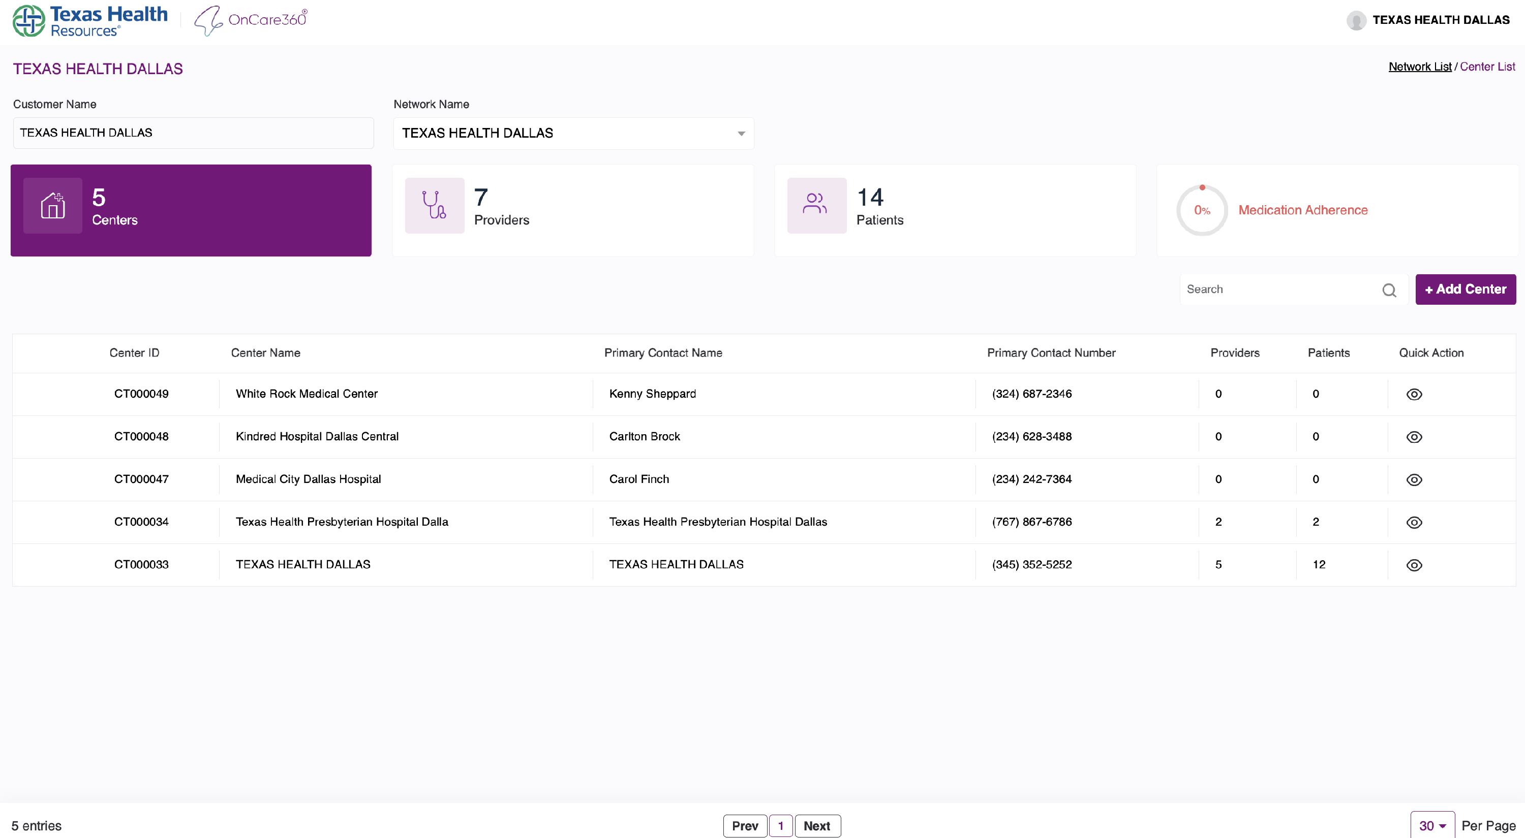Screen dimensions: 1525x838
Task: Click the Texas Health Resources logo
Action: click(x=90, y=21)
